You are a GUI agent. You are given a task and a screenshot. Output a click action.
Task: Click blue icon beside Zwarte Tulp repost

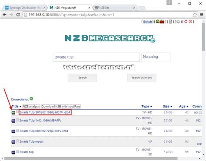click(x=13, y=142)
